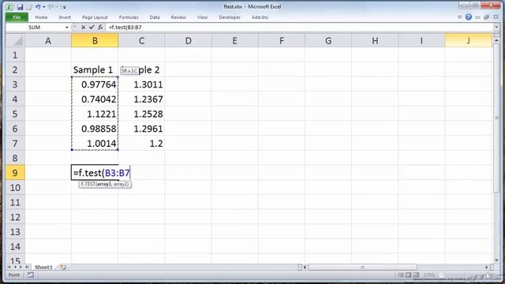Select row 12 header
The width and height of the screenshot is (505, 284).
15,217
